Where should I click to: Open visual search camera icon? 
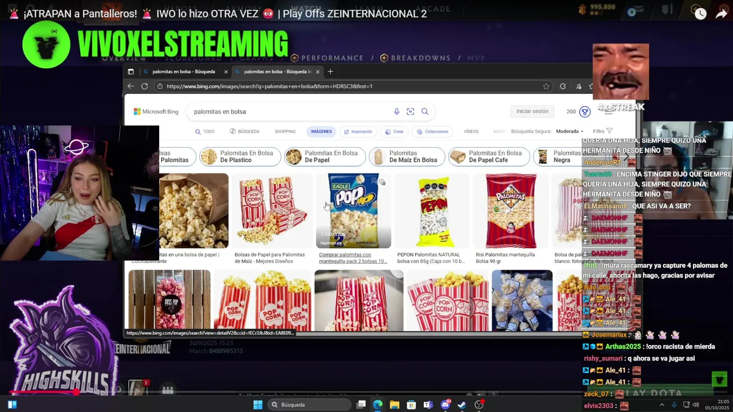410,112
